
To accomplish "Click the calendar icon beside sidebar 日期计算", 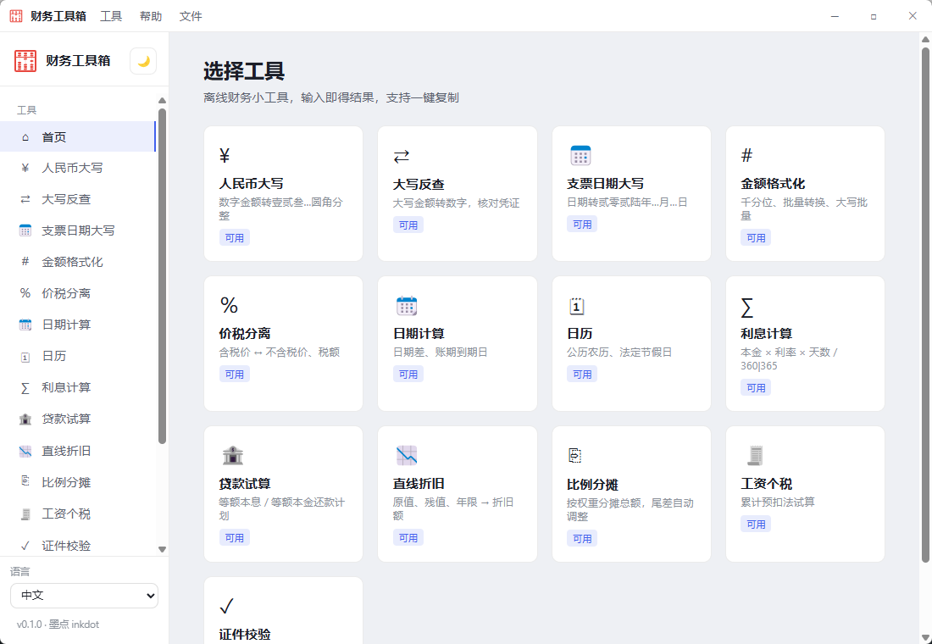I will point(25,325).
